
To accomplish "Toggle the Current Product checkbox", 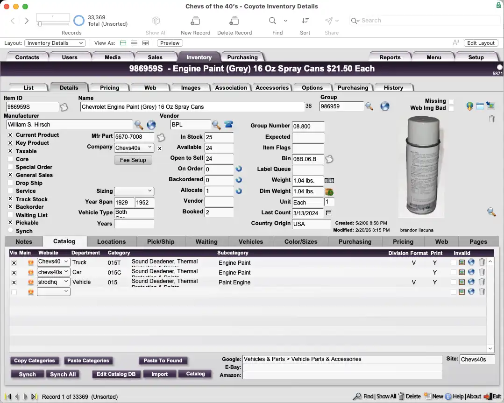I will pyautogui.click(x=10, y=135).
